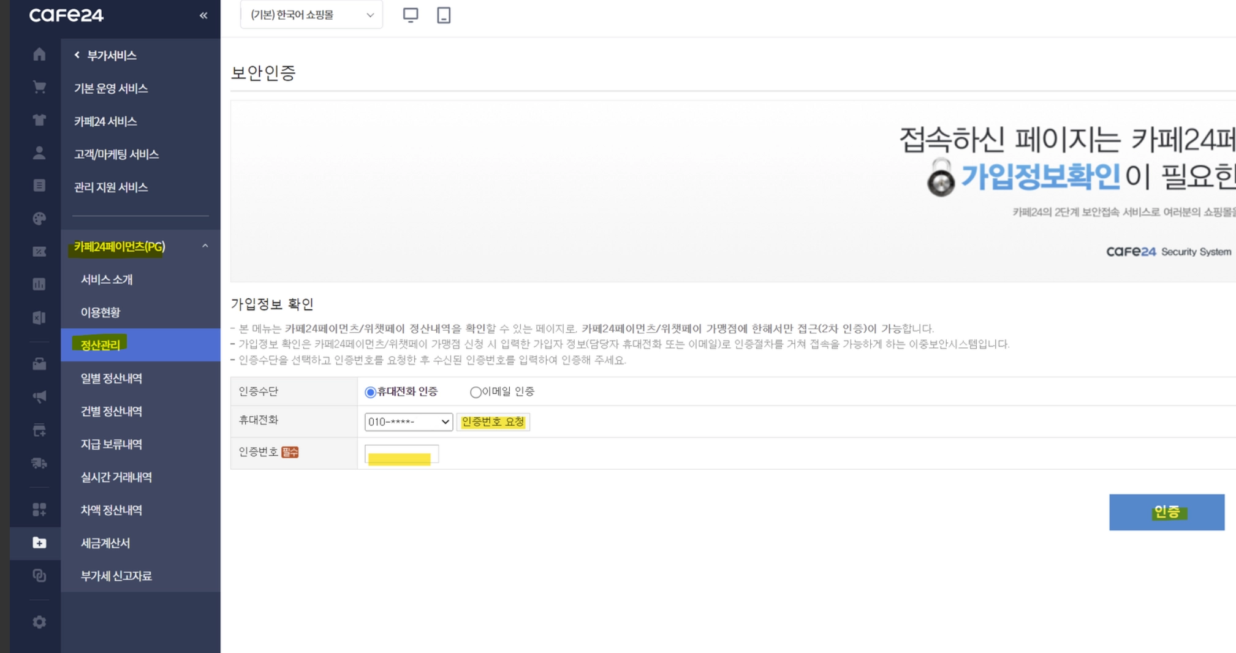
Task: Switch to desktop monitor preview icon
Action: [411, 15]
